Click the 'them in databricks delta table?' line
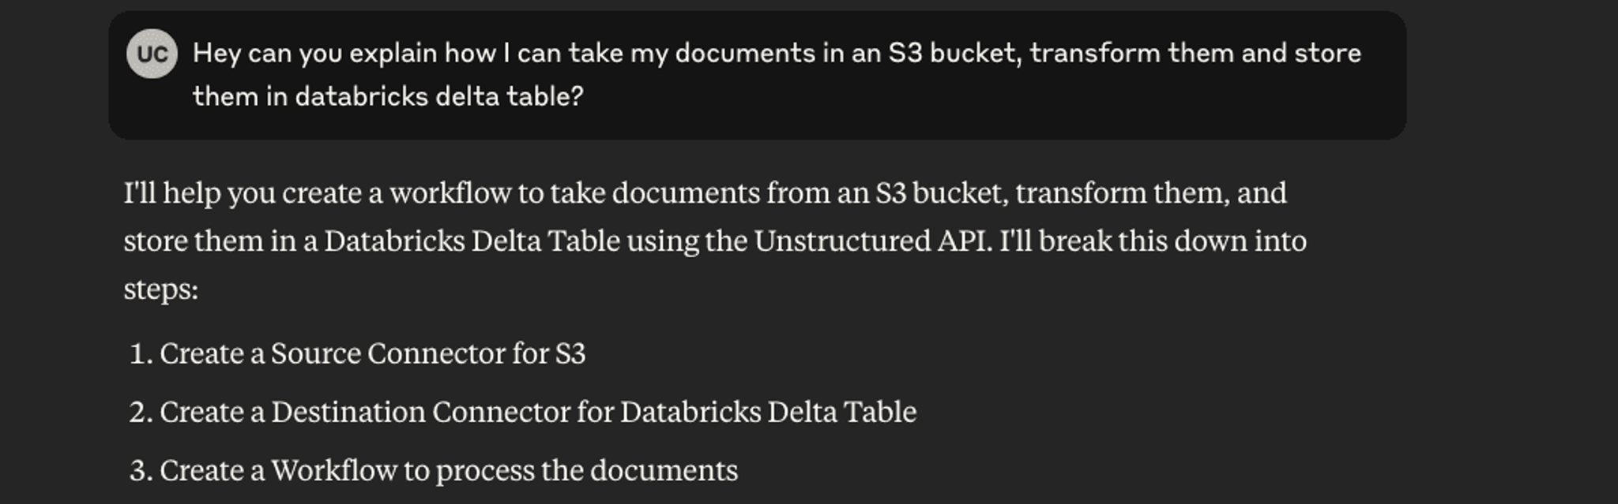The image size is (1618, 504). coord(388,96)
